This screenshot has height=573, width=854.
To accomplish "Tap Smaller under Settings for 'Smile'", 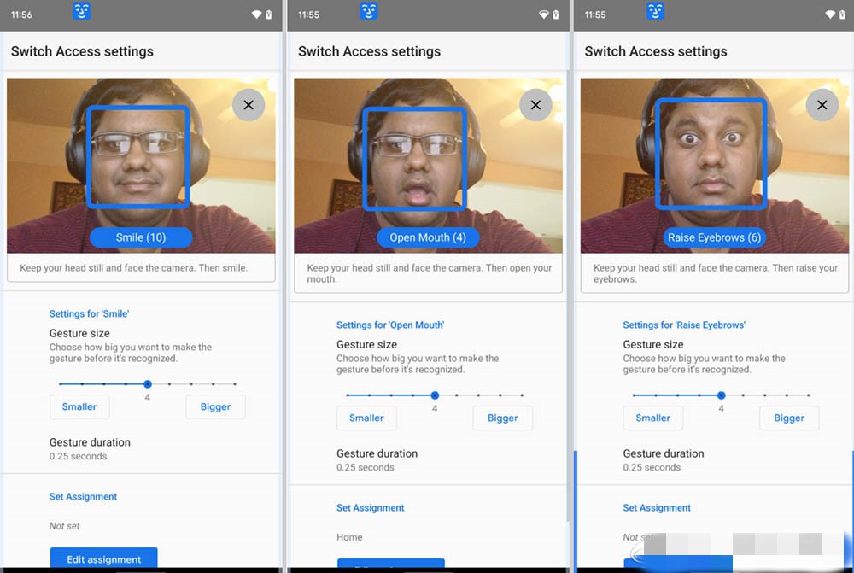I will [x=79, y=406].
